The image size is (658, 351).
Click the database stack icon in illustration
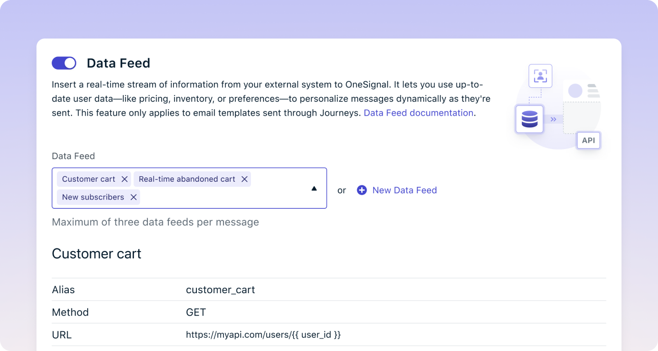coord(530,119)
